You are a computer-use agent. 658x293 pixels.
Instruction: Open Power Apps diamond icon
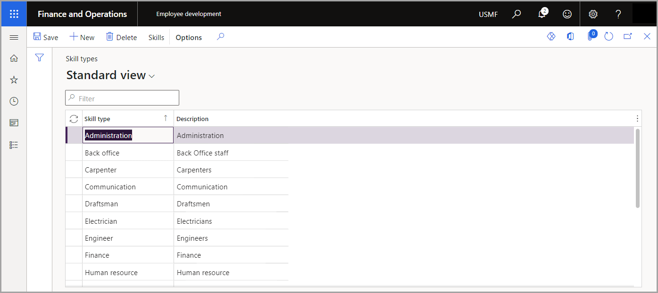tap(551, 36)
